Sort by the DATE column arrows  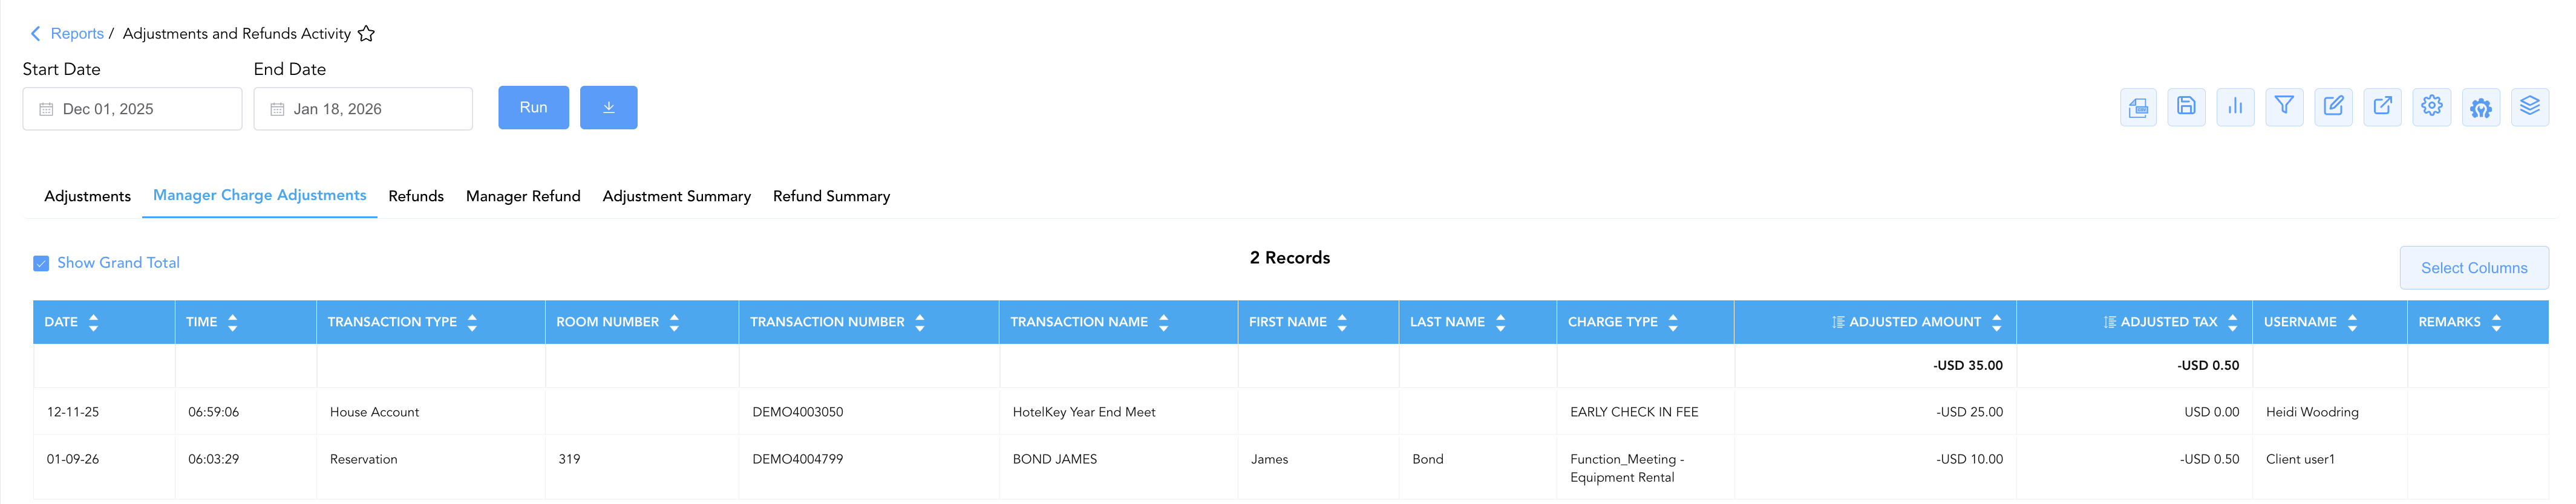coord(94,322)
